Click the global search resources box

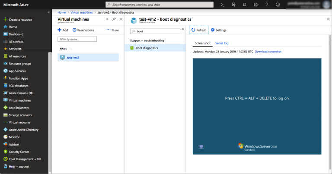coord(160,5)
